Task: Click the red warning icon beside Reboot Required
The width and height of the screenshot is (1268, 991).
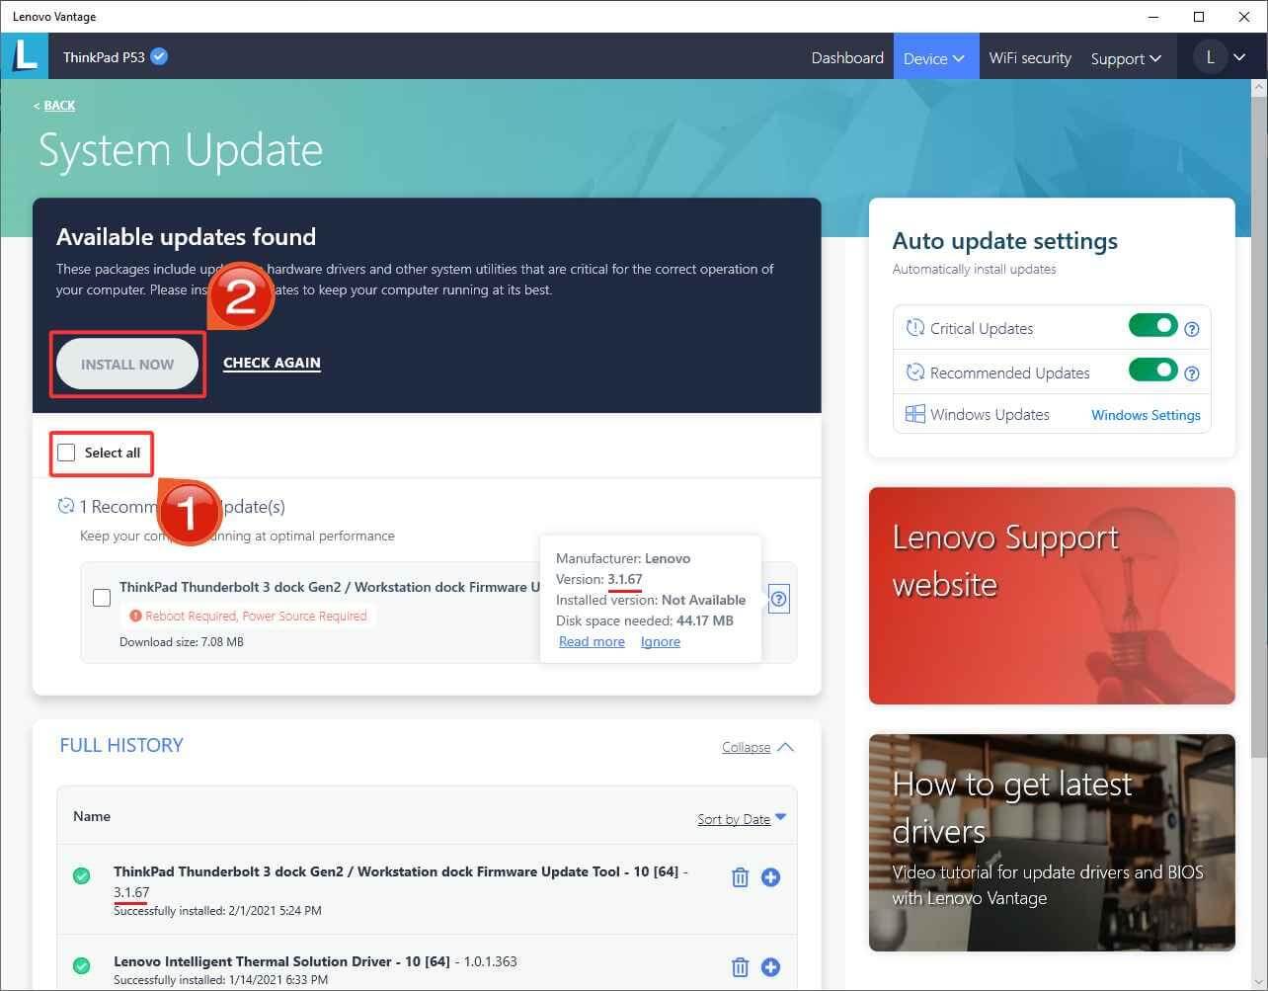Action: pyautogui.click(x=135, y=616)
